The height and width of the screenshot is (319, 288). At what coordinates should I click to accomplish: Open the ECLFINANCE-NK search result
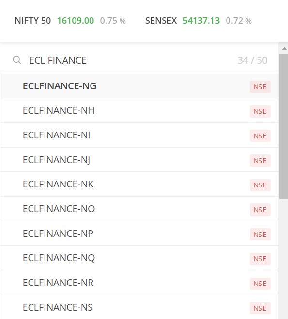(139, 185)
